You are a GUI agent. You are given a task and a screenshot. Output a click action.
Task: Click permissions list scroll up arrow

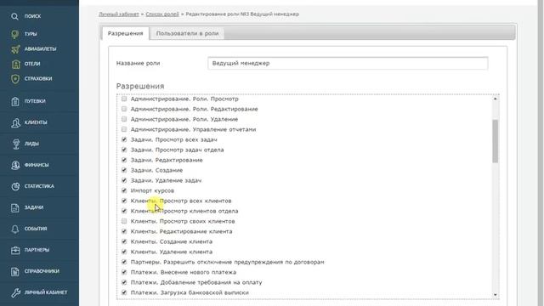pyautogui.click(x=495, y=99)
